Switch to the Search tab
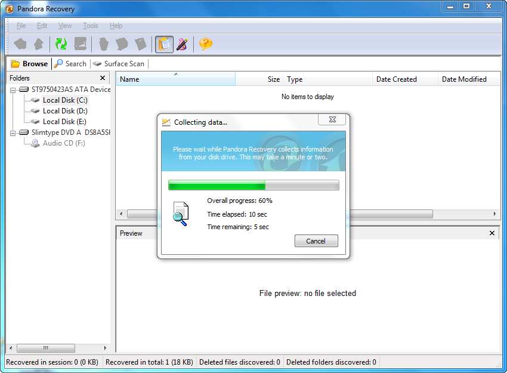Screen dimensions: 507x373 [70, 64]
